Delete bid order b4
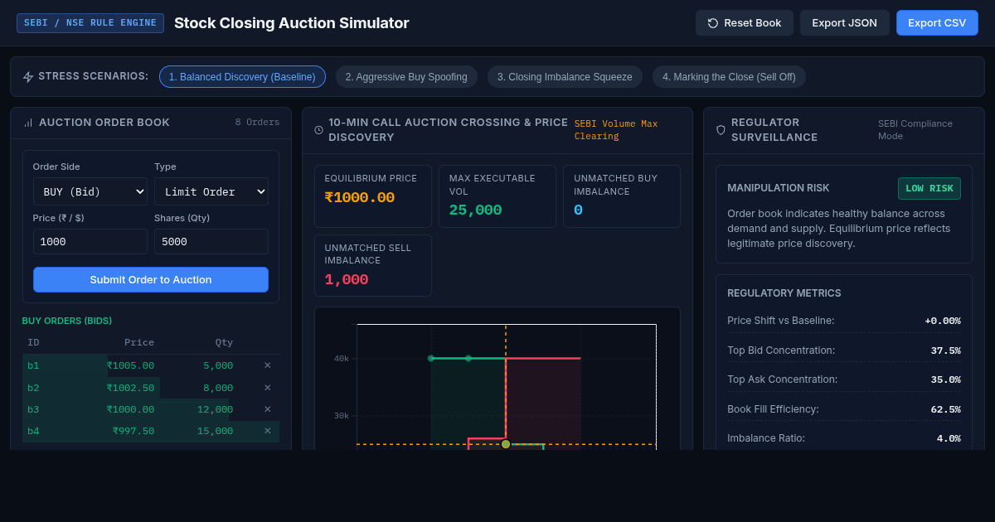 click(x=267, y=431)
